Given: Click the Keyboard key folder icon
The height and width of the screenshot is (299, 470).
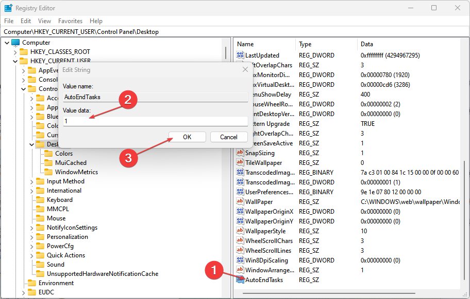Looking at the screenshot, I should [x=40, y=200].
